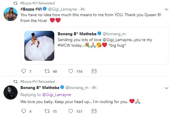Visit the @bonang_m handle in quoted tweet

114,34
